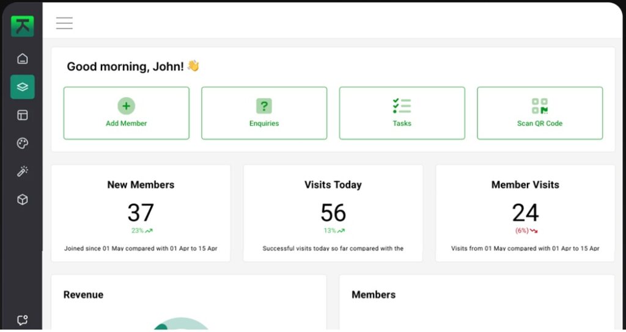The width and height of the screenshot is (626, 332).
Task: Open the layout panel sidebar icon
Action: [x=23, y=115]
